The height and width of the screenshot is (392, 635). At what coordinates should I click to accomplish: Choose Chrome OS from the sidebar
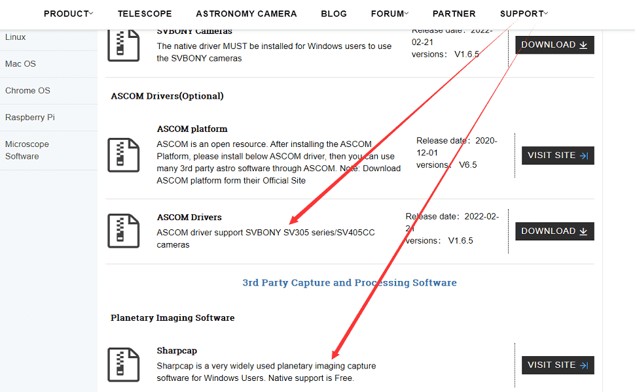(x=27, y=91)
